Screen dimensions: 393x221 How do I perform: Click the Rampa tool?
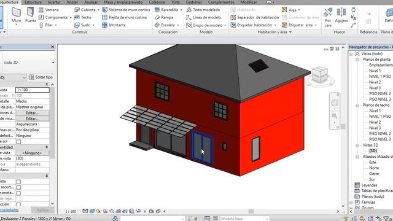[164, 17]
